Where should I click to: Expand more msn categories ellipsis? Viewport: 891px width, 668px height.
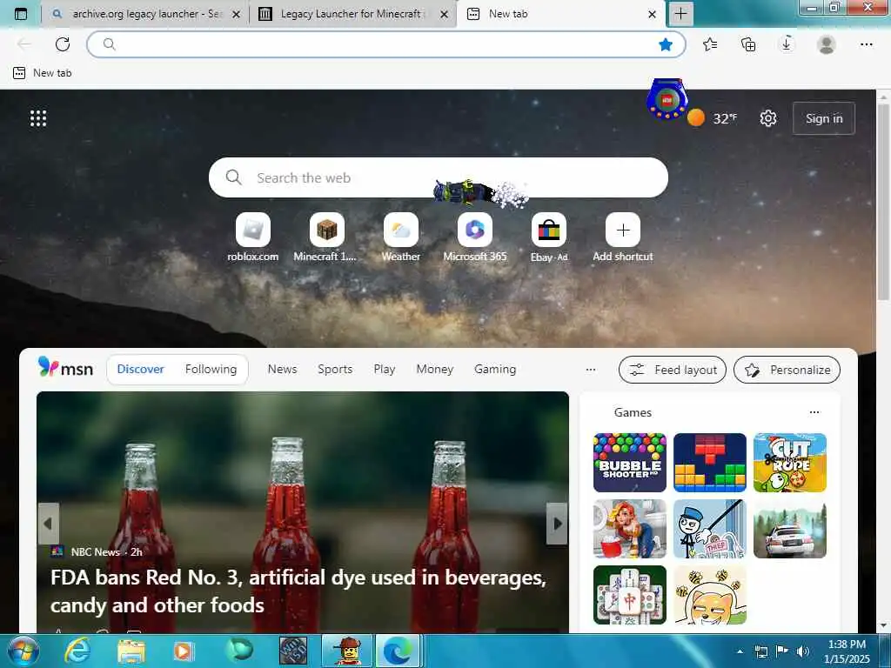[x=591, y=369]
